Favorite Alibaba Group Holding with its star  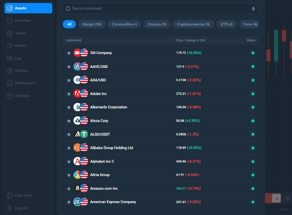(69, 148)
